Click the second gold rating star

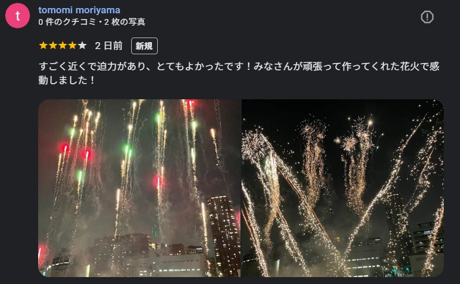pos(53,46)
